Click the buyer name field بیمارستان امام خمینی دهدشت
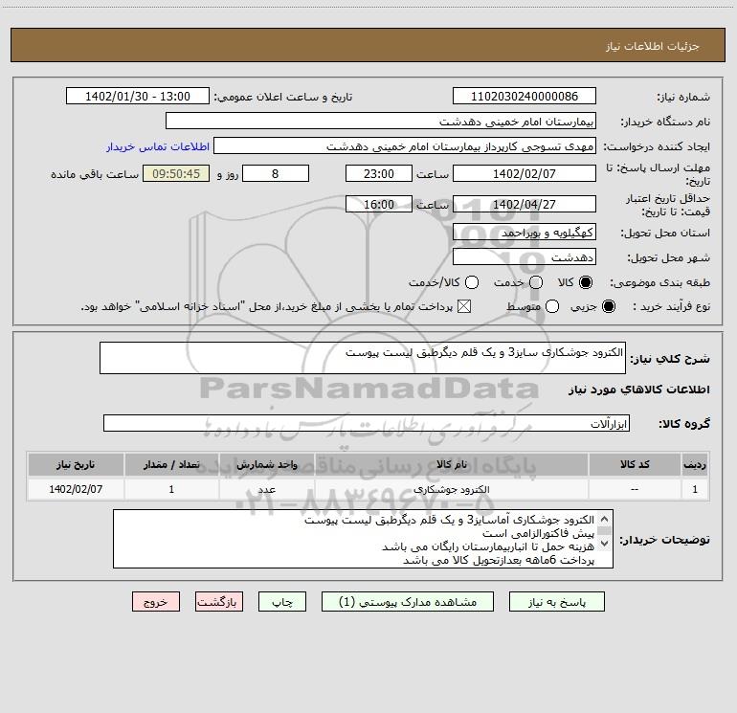 point(381,121)
